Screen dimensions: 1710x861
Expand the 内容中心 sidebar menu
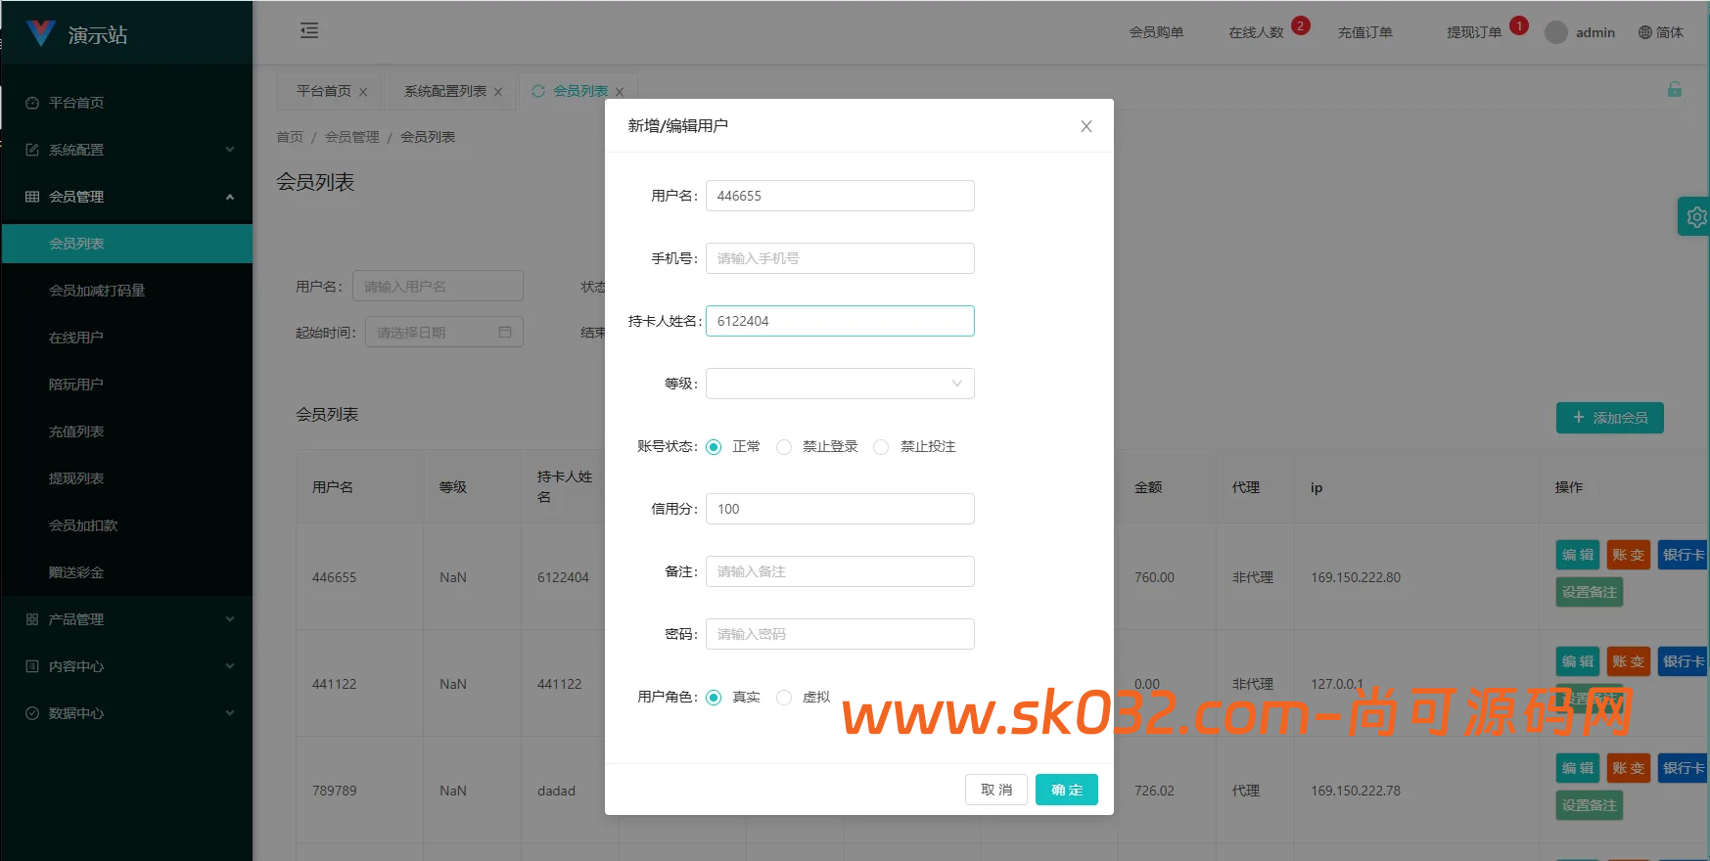click(x=126, y=666)
